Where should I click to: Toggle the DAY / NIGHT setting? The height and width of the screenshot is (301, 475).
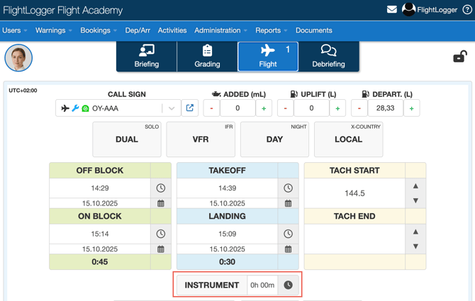(x=274, y=140)
